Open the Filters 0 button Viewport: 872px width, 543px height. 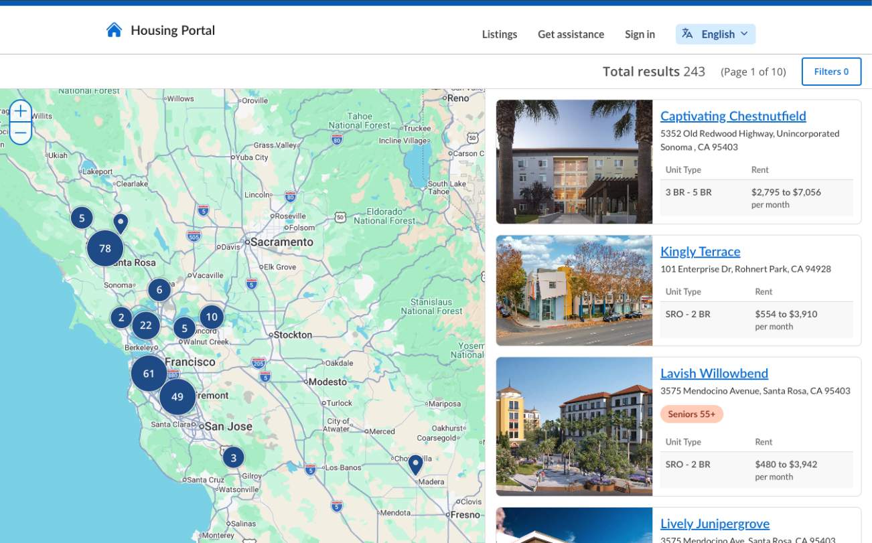(832, 72)
